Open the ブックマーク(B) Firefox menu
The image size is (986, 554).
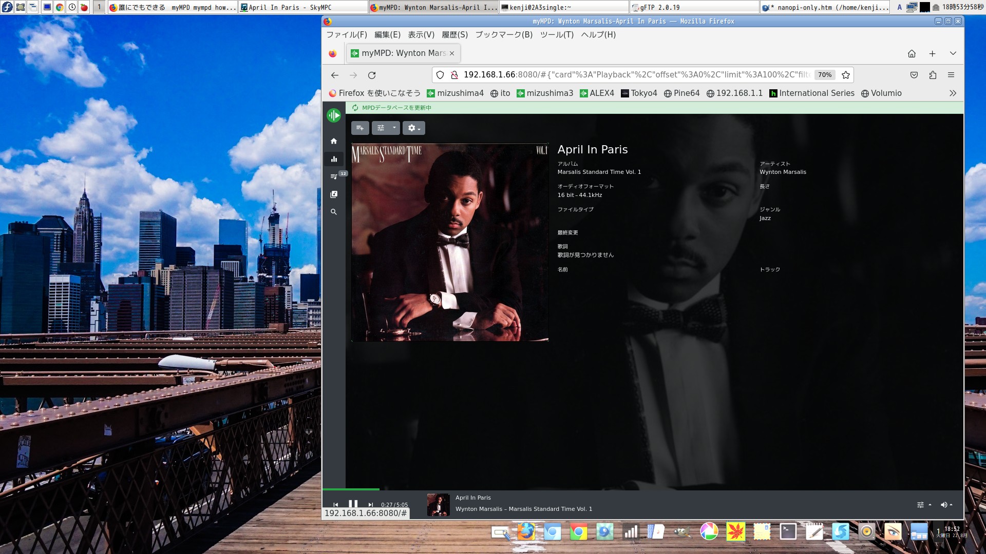coord(503,35)
